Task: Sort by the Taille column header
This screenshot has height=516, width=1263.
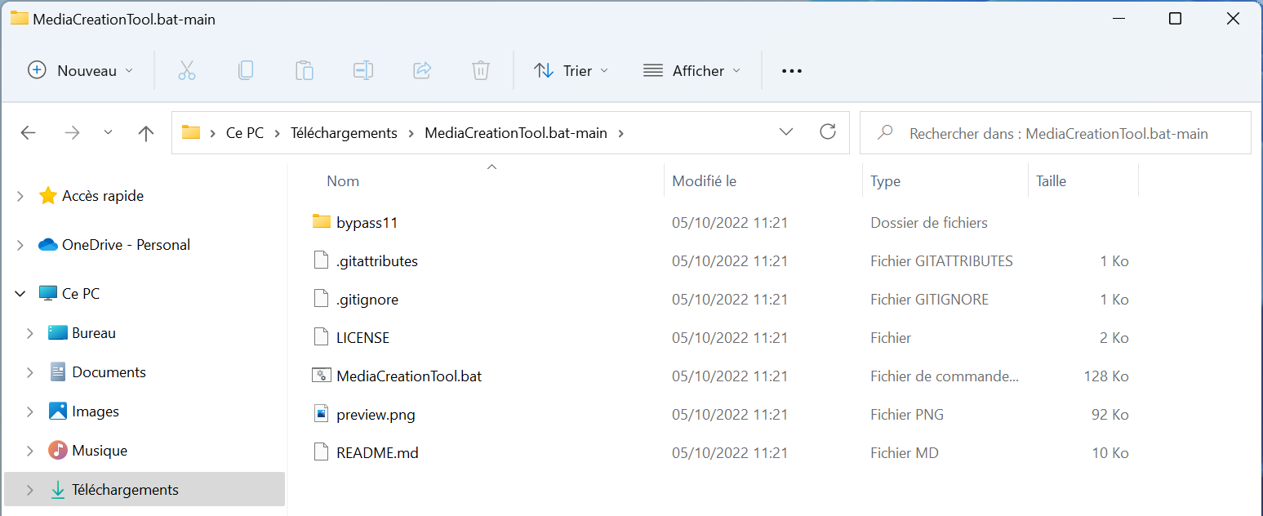Action: [x=1051, y=181]
